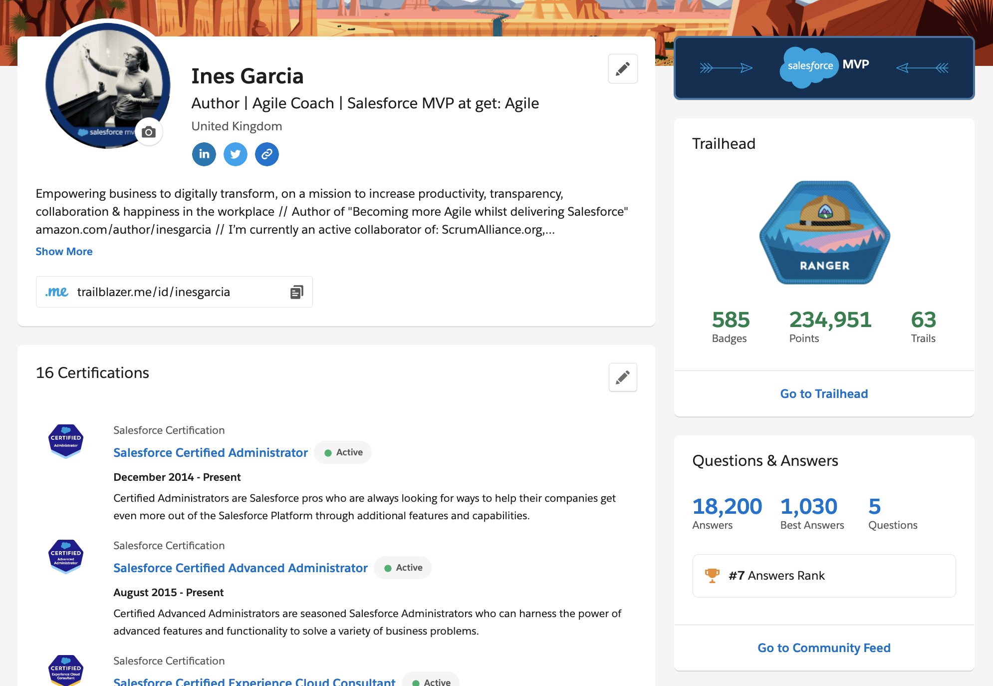Viewport: 993px width, 686px height.
Task: Click the trailblazer.me/id/inesgarcia URL field
Action: coord(174,292)
